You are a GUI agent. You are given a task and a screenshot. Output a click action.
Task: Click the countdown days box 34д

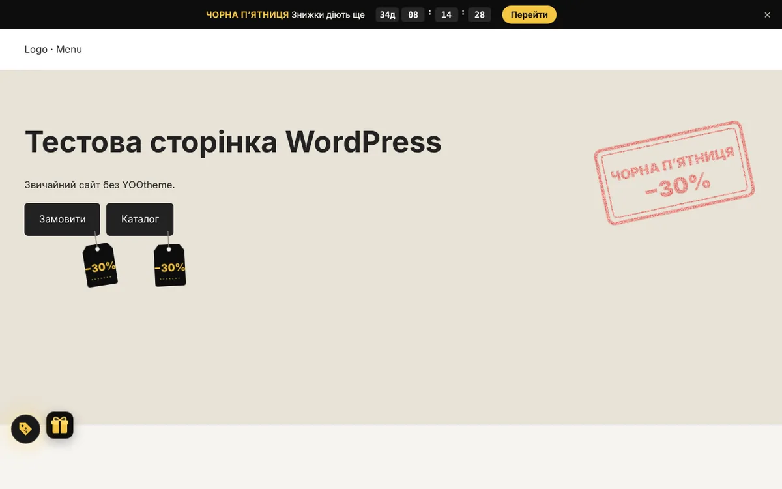click(x=387, y=14)
